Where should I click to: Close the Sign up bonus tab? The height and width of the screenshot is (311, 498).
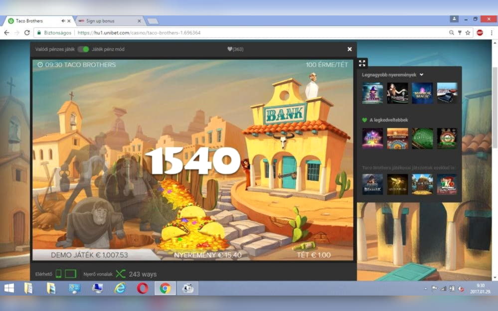click(x=139, y=21)
